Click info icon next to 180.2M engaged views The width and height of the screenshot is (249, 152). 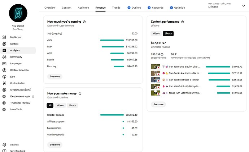point(162,54)
